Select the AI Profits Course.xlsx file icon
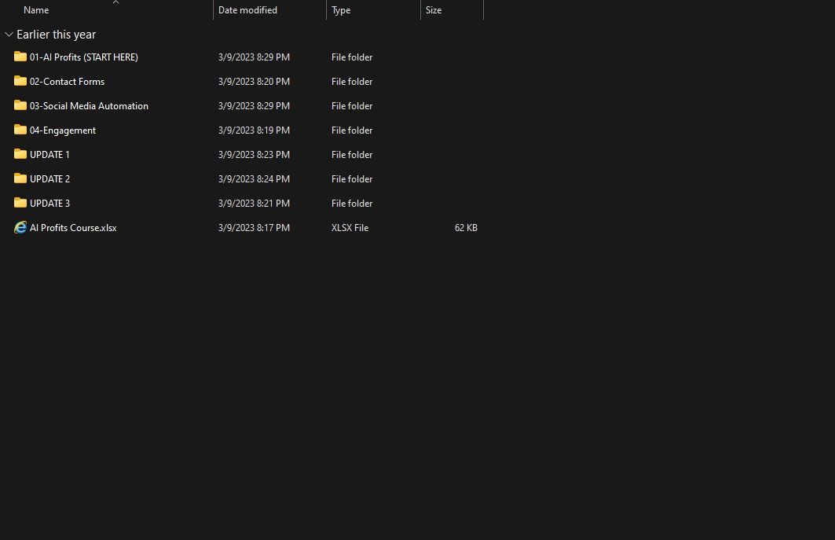The height and width of the screenshot is (540, 835). pos(20,227)
